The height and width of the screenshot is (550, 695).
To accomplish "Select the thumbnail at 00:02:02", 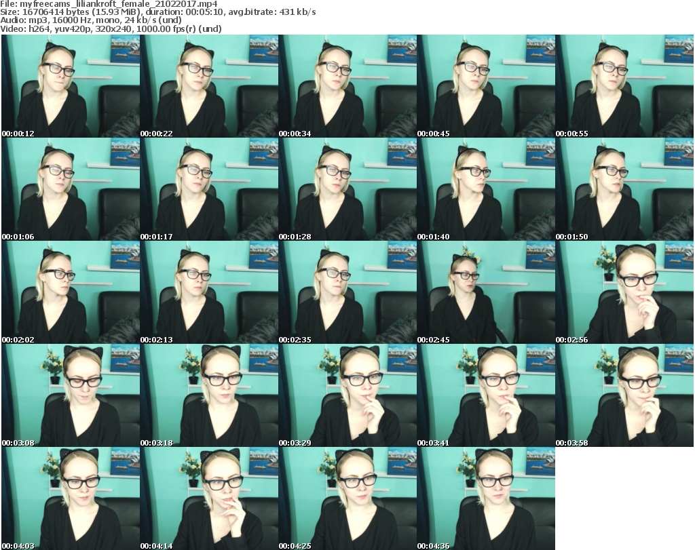I will [71, 292].
